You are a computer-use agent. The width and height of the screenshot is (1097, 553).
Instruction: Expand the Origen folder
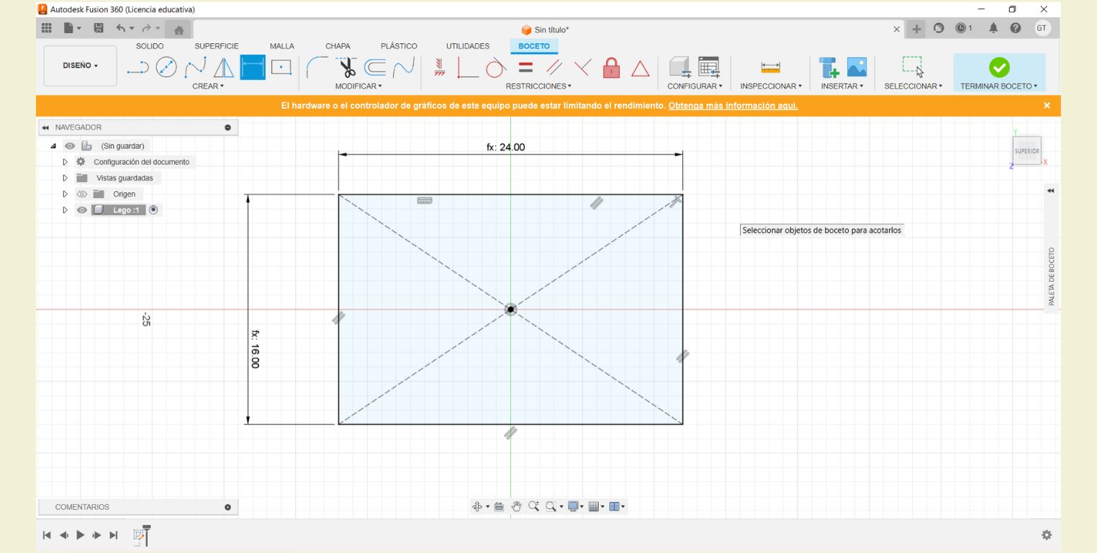click(x=65, y=194)
